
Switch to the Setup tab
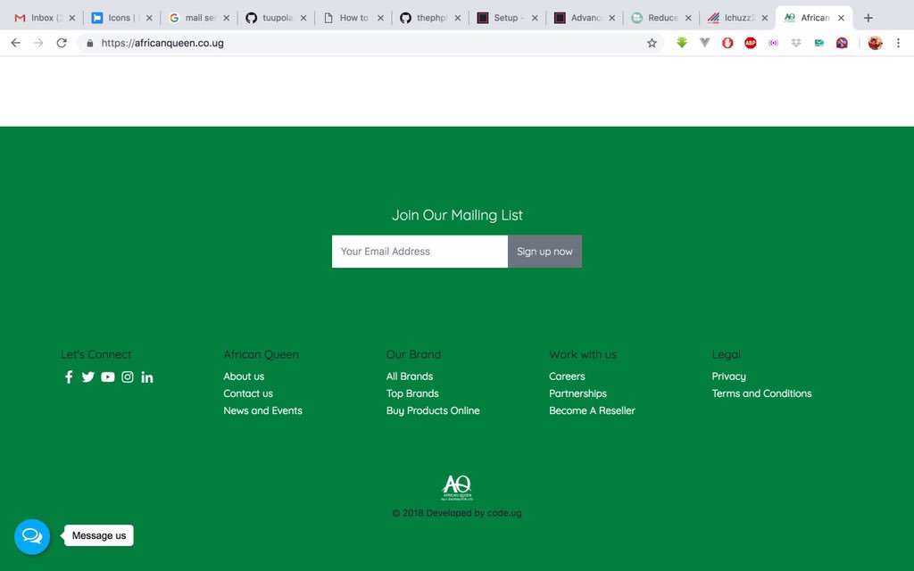point(507,18)
